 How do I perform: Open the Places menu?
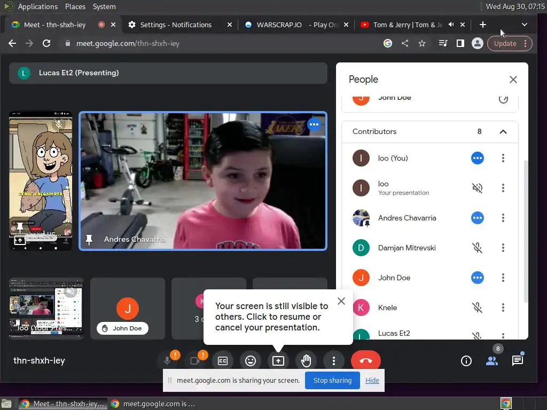(x=75, y=6)
